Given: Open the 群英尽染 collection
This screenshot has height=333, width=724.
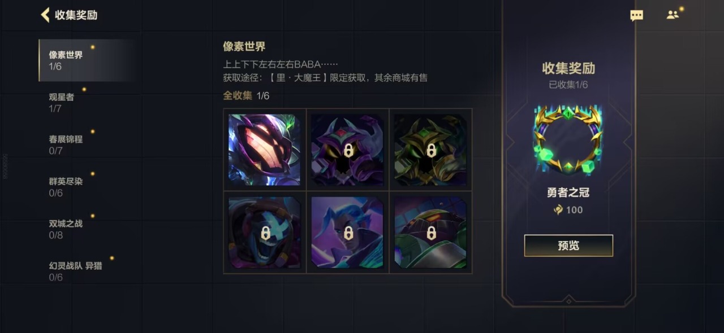Looking at the screenshot, I should click(87, 187).
